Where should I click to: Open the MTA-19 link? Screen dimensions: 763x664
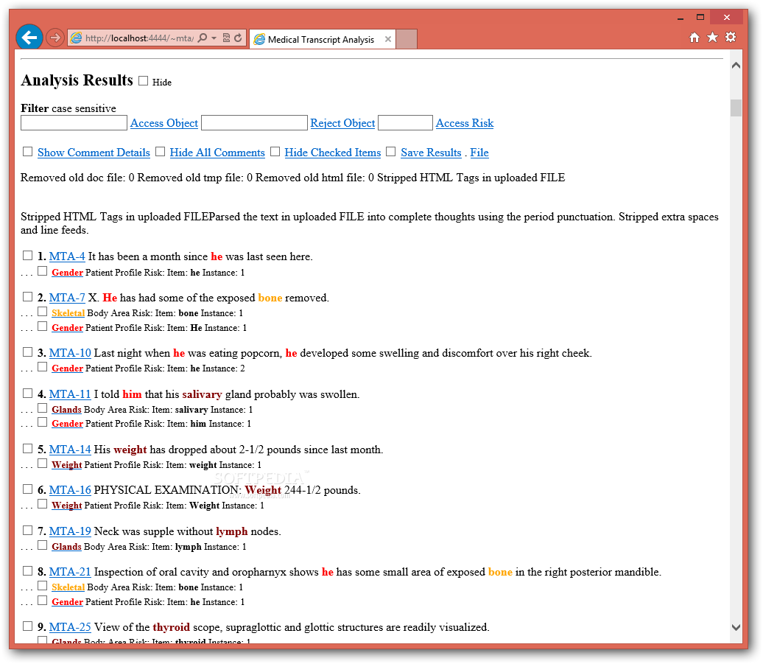[x=70, y=531]
